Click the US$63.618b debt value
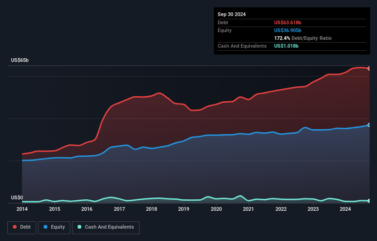This screenshot has width=377, height=241. (287, 22)
